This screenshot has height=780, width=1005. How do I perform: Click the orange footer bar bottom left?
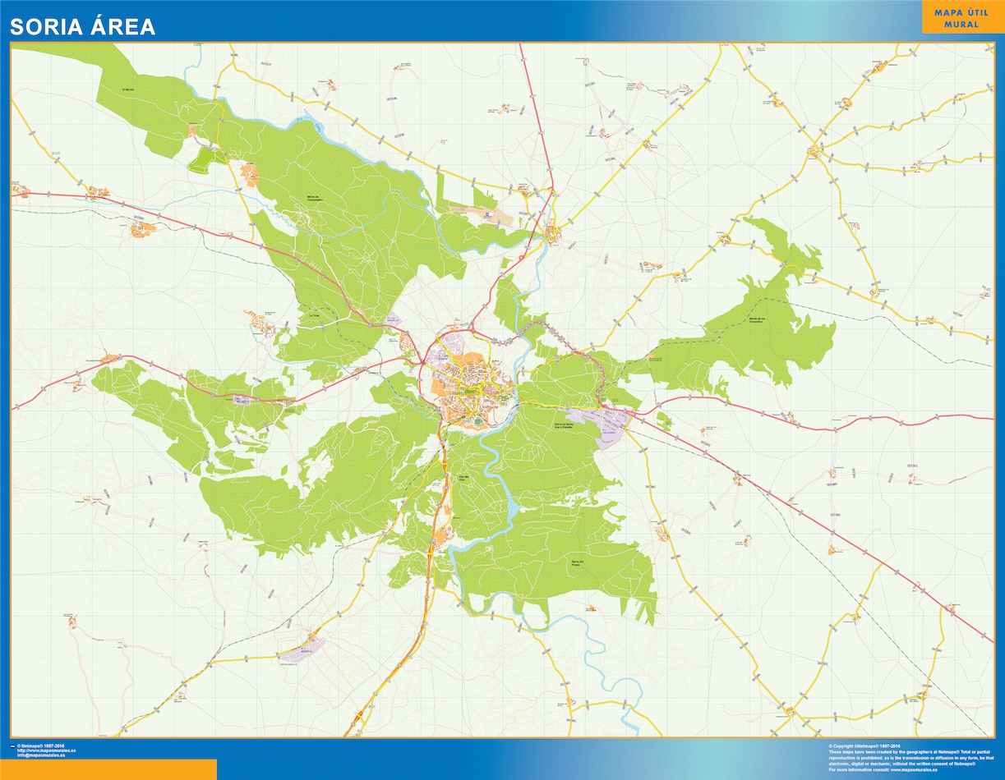(x=107, y=772)
